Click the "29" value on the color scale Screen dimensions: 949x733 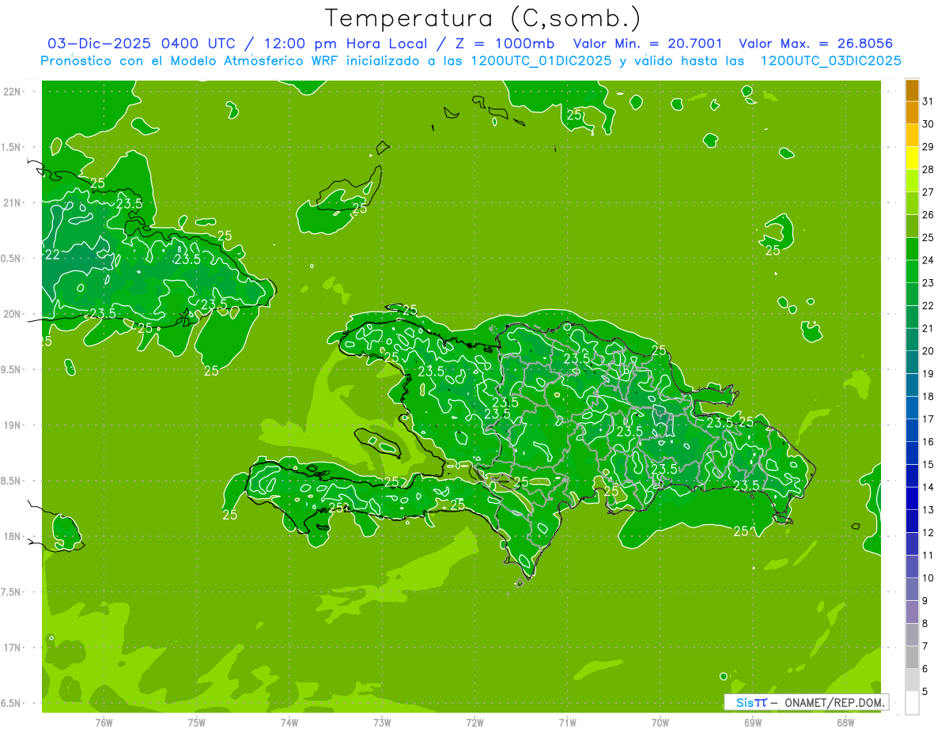[928, 146]
